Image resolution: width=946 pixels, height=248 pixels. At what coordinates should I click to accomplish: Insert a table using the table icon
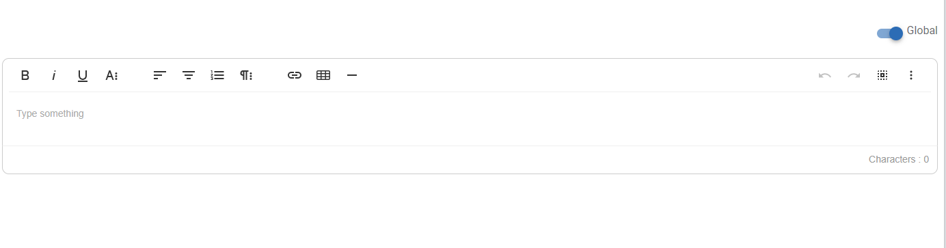[x=323, y=75]
